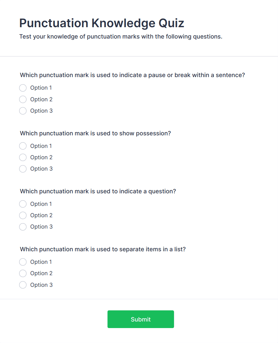Select Option 1 for the possession question
This screenshot has height=343, width=278.
click(x=23, y=146)
